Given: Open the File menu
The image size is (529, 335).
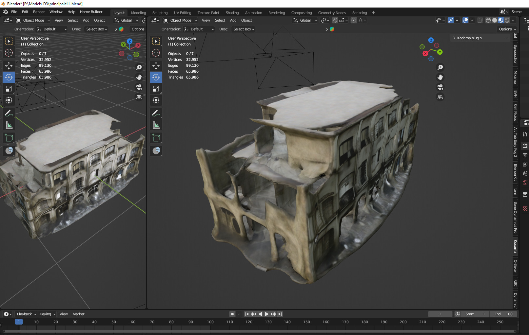Looking at the screenshot, I should (14, 12).
